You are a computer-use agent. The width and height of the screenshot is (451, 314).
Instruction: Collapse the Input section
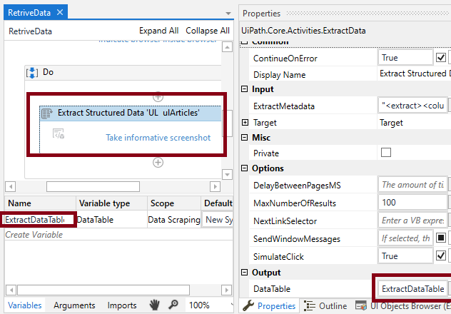coord(244,89)
